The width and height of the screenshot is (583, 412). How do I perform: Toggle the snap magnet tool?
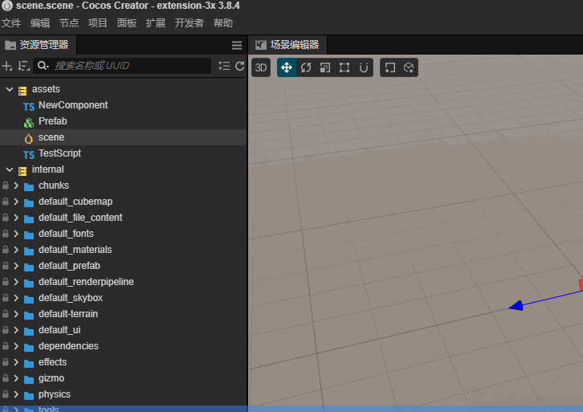click(x=364, y=67)
